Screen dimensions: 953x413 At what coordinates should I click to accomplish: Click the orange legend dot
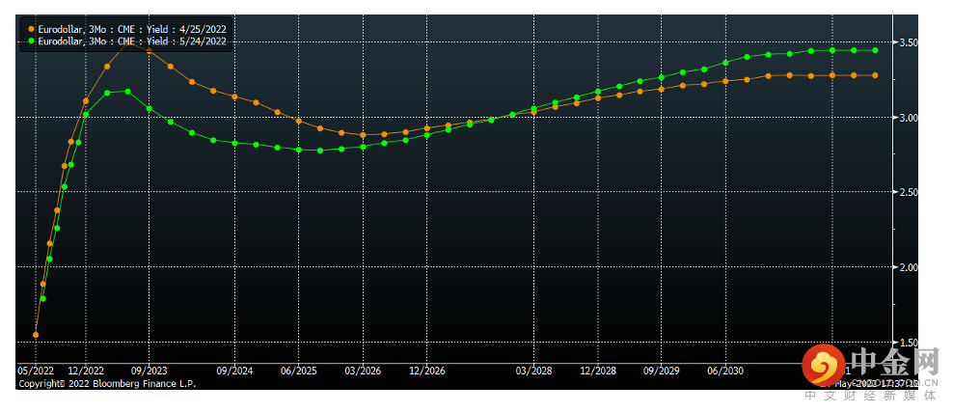pyautogui.click(x=31, y=29)
